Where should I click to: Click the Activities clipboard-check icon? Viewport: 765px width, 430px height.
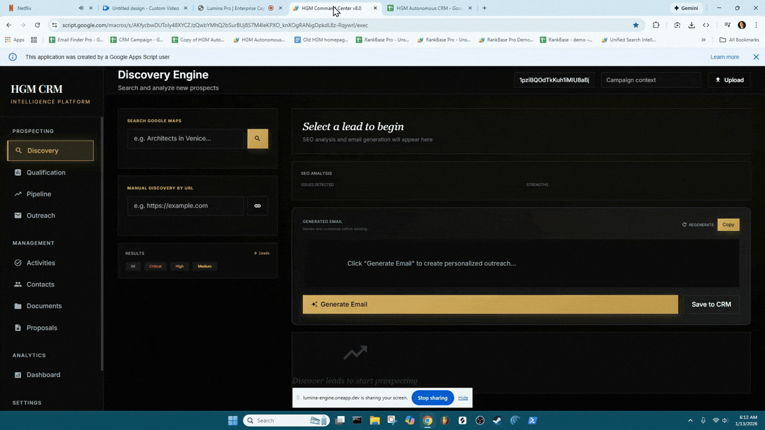tap(19, 263)
